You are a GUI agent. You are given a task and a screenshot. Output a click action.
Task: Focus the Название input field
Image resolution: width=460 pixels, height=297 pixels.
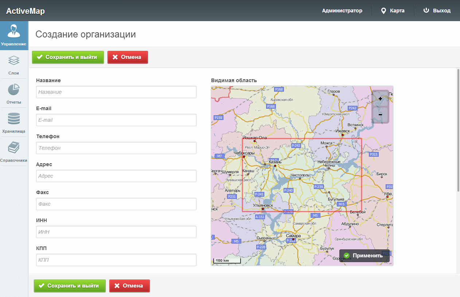pos(116,92)
